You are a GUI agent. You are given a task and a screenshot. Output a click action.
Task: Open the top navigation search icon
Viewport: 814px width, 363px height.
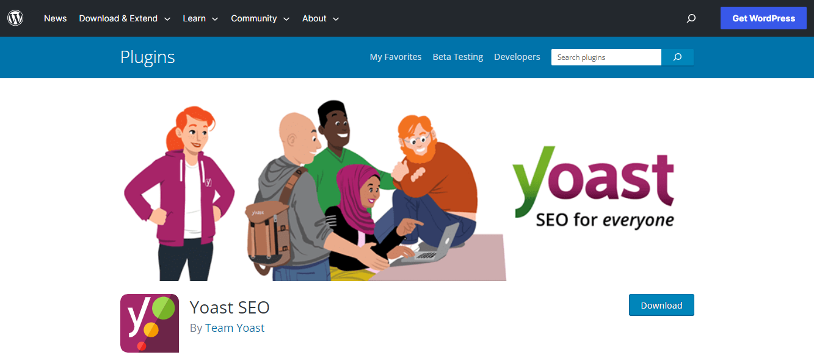[x=691, y=18]
